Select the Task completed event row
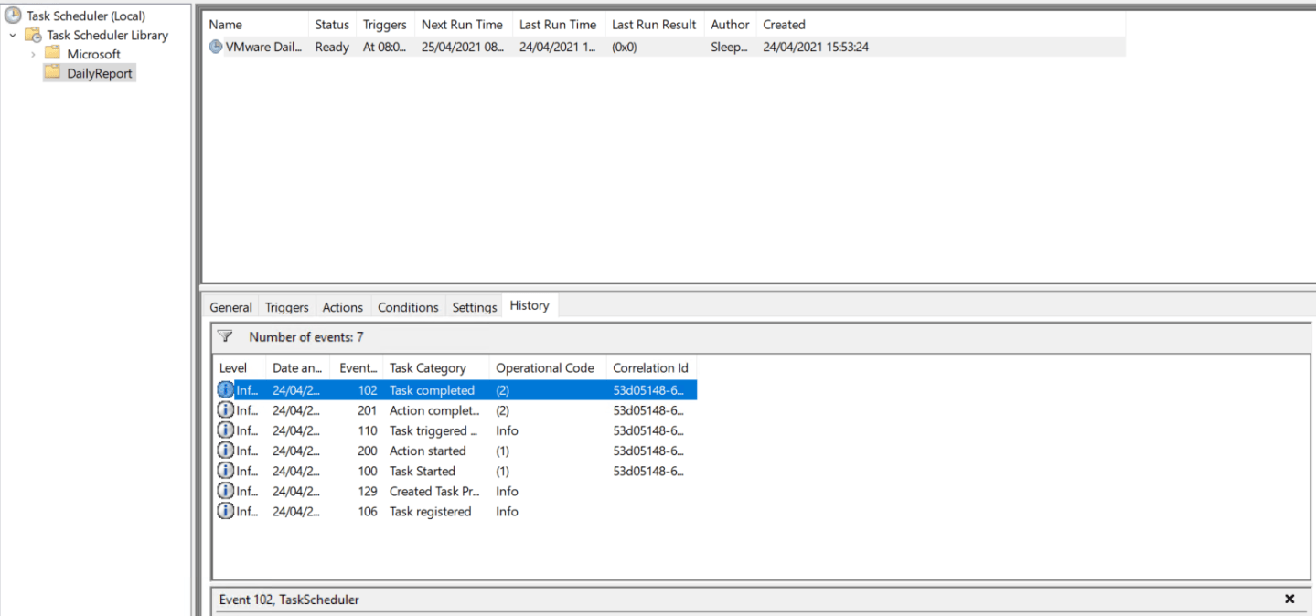 456,390
